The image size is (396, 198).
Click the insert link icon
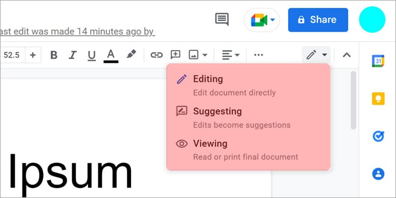coord(157,55)
